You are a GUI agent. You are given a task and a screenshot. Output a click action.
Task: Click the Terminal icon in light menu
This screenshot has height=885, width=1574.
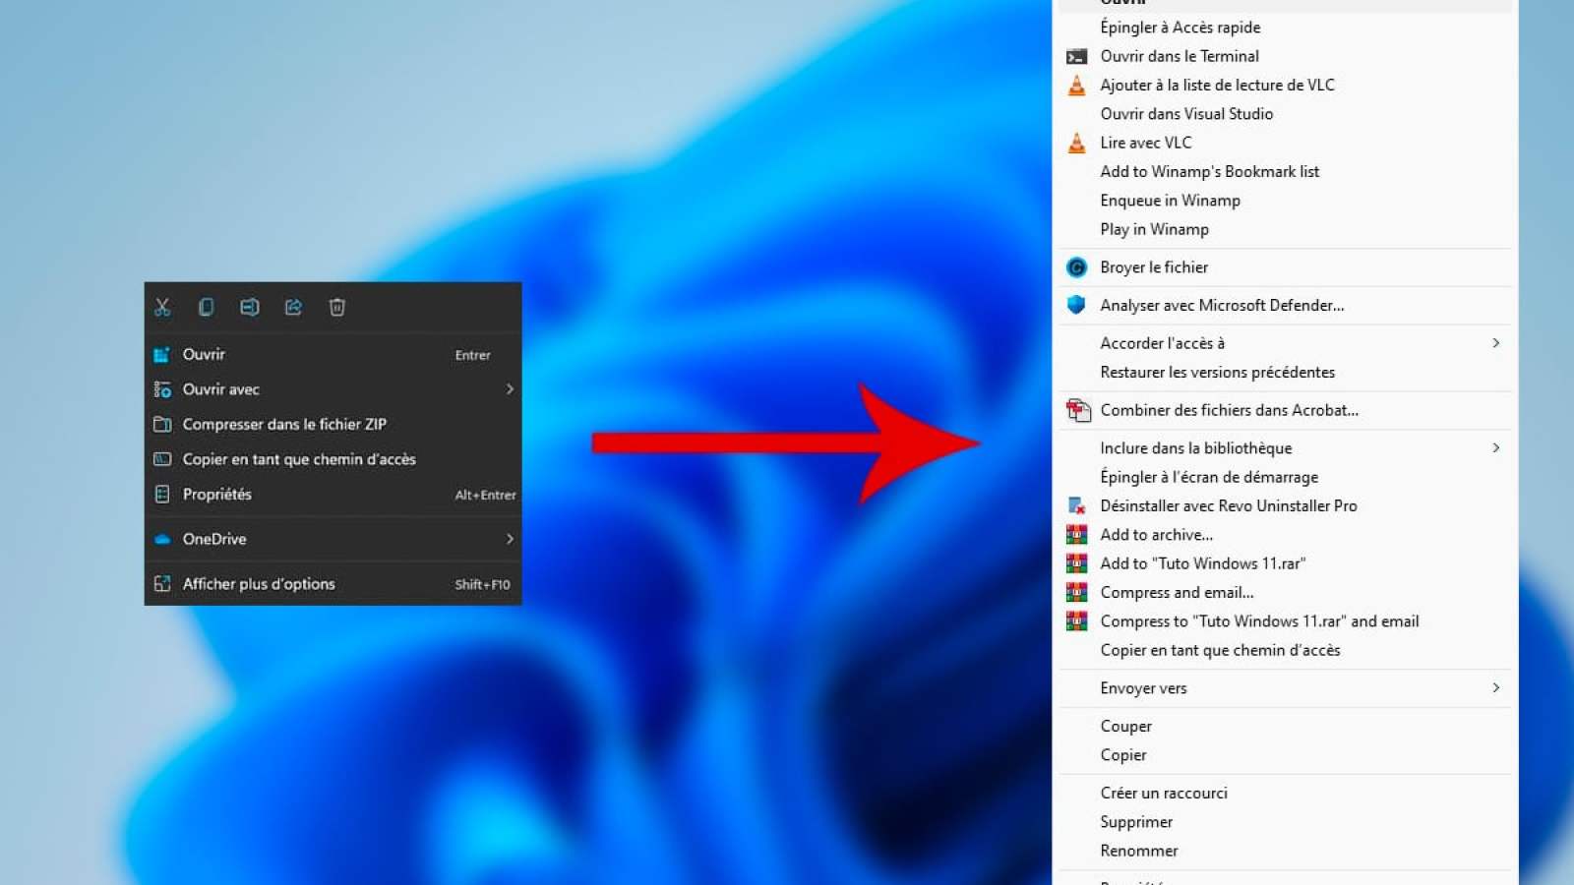point(1077,57)
